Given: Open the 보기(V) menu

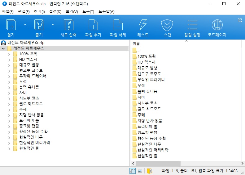Looking at the screenshot, I should pos(72,11).
